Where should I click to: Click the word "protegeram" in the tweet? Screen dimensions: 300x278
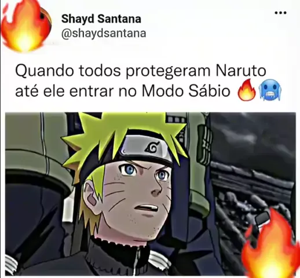point(168,72)
